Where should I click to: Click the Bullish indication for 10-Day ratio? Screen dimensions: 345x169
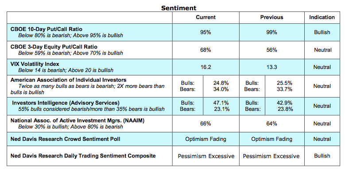tap(322, 32)
